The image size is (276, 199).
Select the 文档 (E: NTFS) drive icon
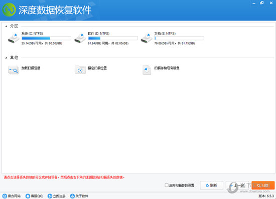pyautogui.click(x=146, y=38)
